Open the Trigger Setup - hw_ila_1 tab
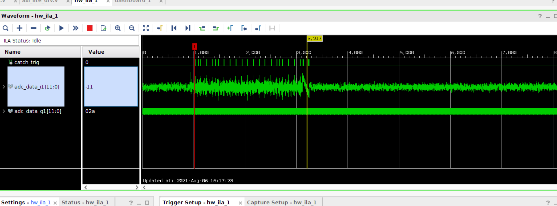This screenshot has width=557, height=206. 196,202
